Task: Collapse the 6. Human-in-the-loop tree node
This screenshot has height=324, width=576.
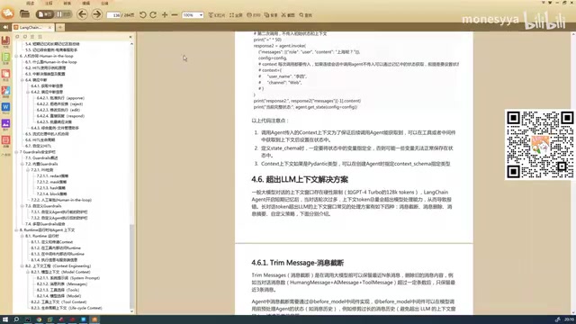Action: (x=16, y=56)
